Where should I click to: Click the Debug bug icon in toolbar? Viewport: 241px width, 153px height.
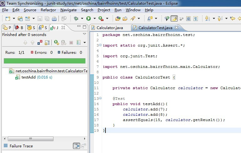(x=76, y=19)
